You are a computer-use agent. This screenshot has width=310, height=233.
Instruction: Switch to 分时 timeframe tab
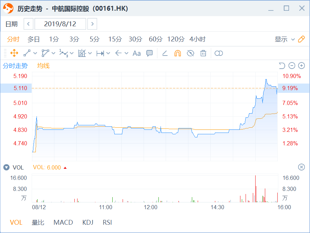tap(13, 39)
